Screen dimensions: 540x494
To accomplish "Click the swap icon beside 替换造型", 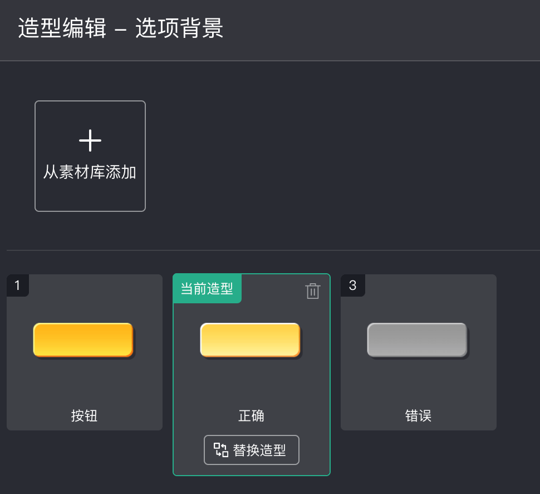I will coord(221,450).
